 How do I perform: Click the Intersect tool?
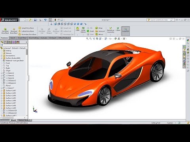point(100,31)
